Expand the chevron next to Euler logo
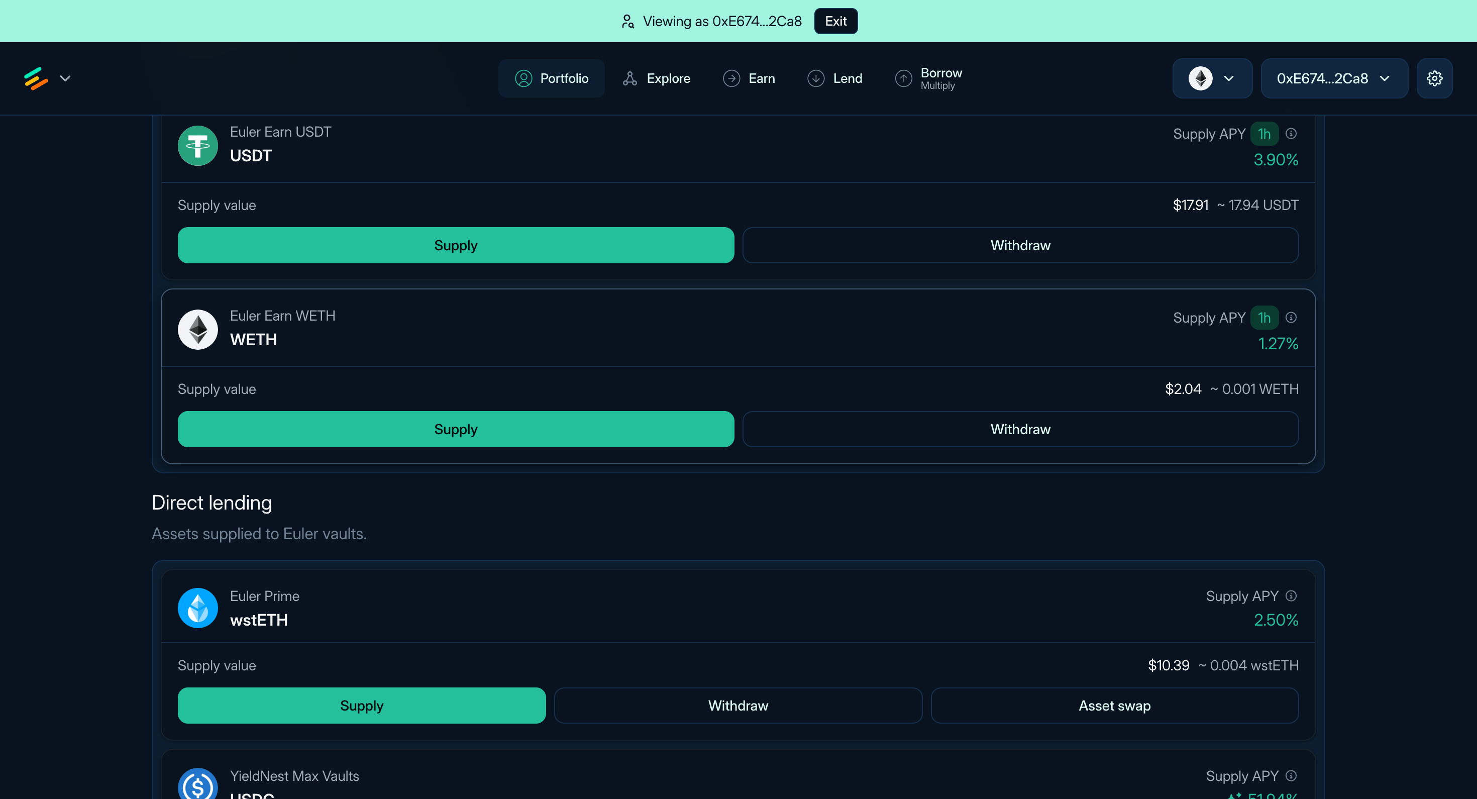This screenshot has width=1477, height=799. [x=65, y=78]
